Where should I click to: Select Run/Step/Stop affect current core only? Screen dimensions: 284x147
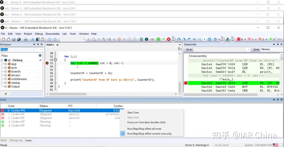click(149, 134)
